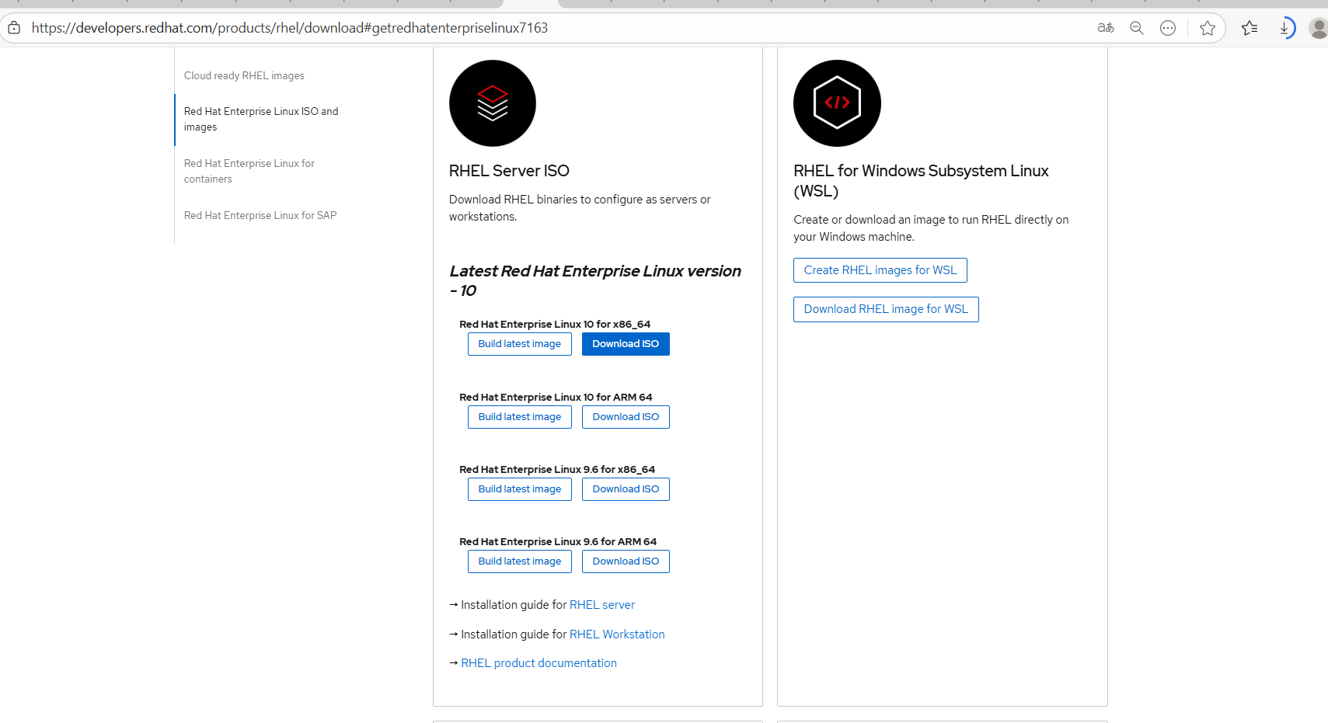Click the 'Download RHEL binaries to configure' description
This screenshot has height=723, width=1328.
[x=580, y=208]
